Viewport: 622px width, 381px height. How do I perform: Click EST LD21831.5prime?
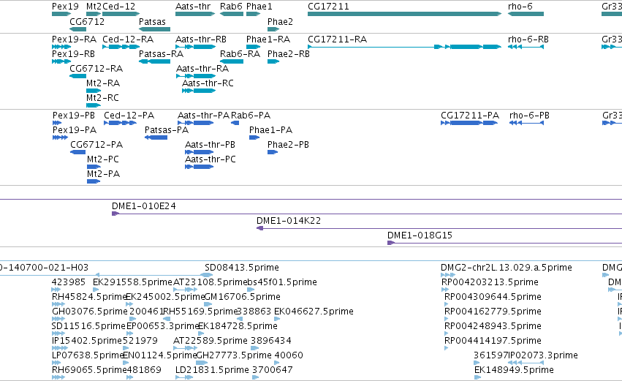point(212,370)
